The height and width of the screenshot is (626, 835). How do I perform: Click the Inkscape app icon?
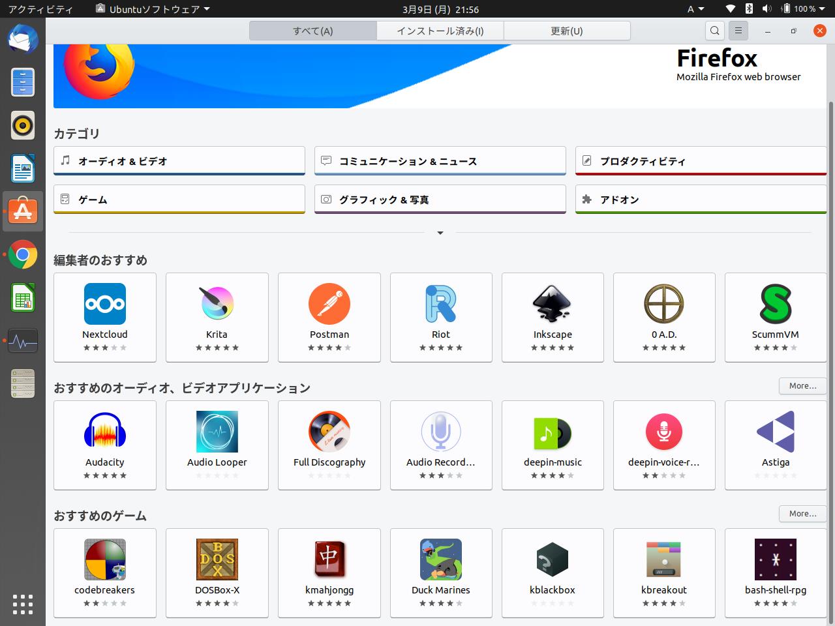tap(553, 304)
